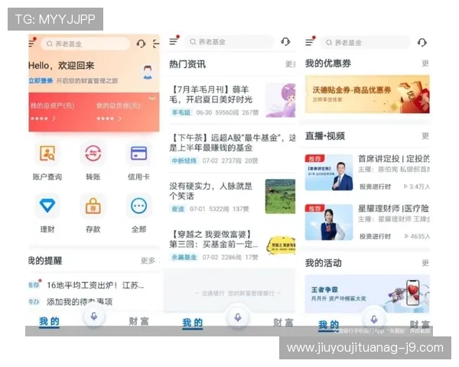Viewport: 459px width, 367px height.
Task: Collapse asset card chevron at top right
Action: (152, 99)
